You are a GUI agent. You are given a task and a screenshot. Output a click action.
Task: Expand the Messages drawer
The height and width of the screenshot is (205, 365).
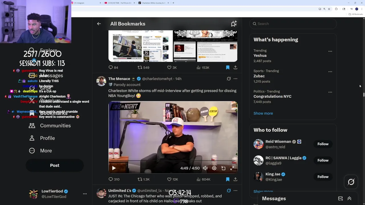click(x=349, y=198)
